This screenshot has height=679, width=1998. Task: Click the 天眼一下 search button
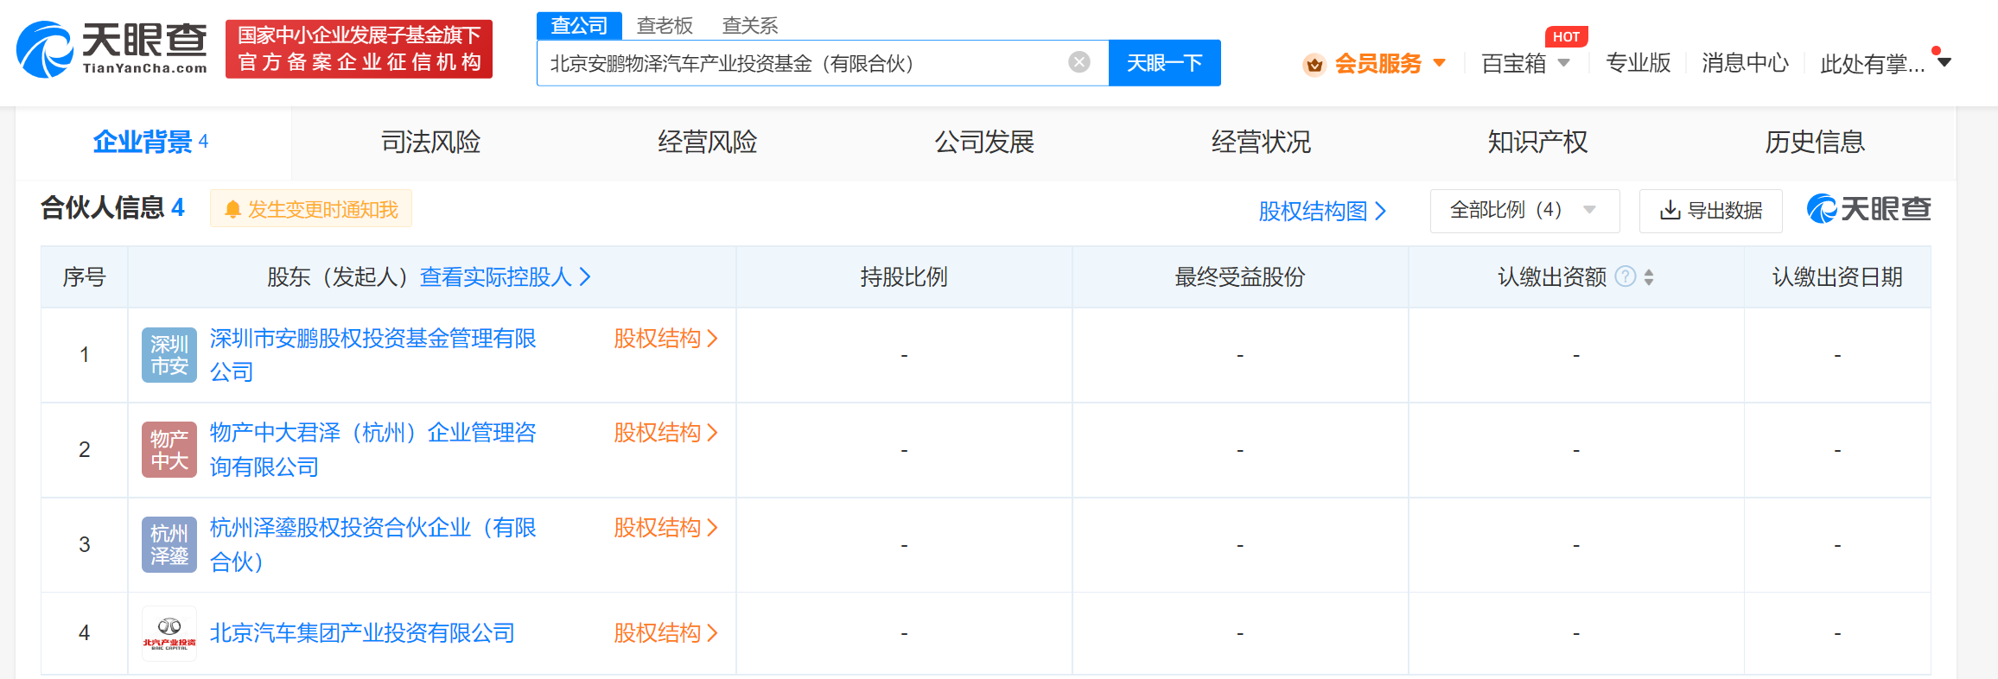point(1164,63)
